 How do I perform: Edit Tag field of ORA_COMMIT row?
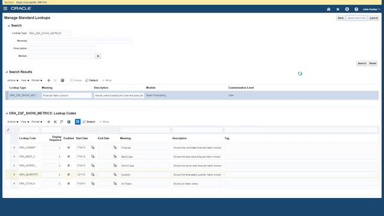[301, 148]
